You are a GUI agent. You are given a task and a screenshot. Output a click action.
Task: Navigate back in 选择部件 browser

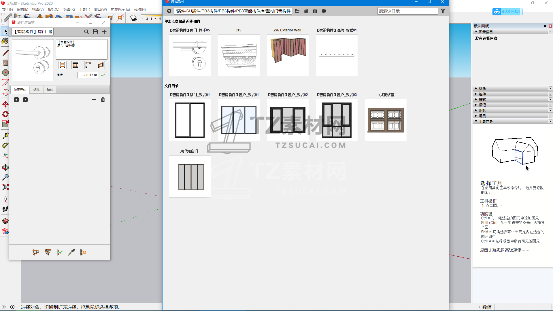169,11
